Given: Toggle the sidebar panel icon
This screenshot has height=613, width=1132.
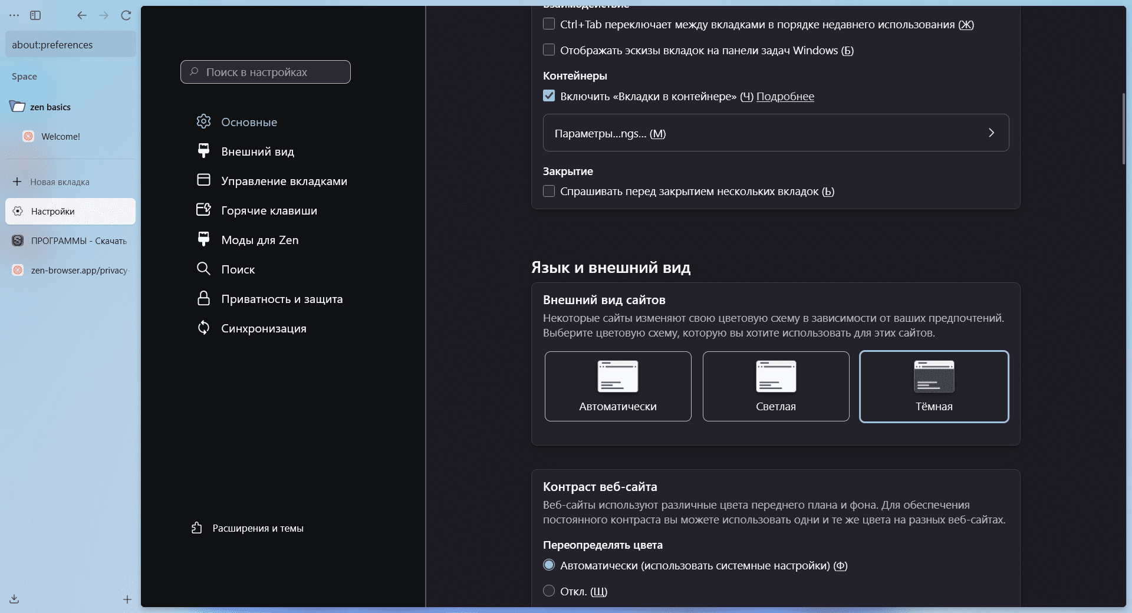Looking at the screenshot, I should 35,15.
